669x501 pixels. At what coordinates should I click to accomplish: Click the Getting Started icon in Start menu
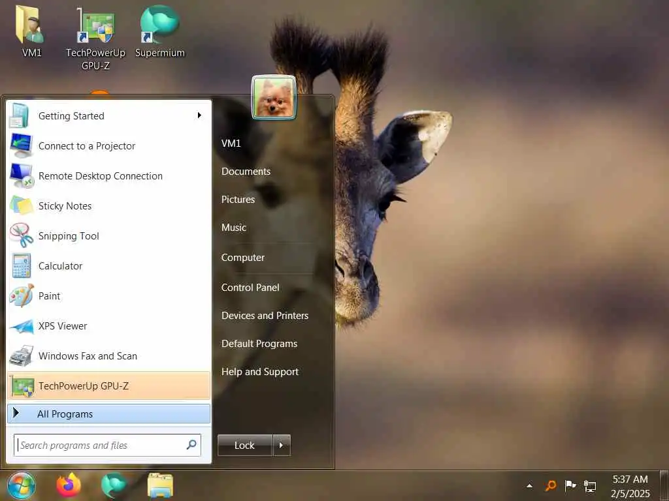[19, 116]
